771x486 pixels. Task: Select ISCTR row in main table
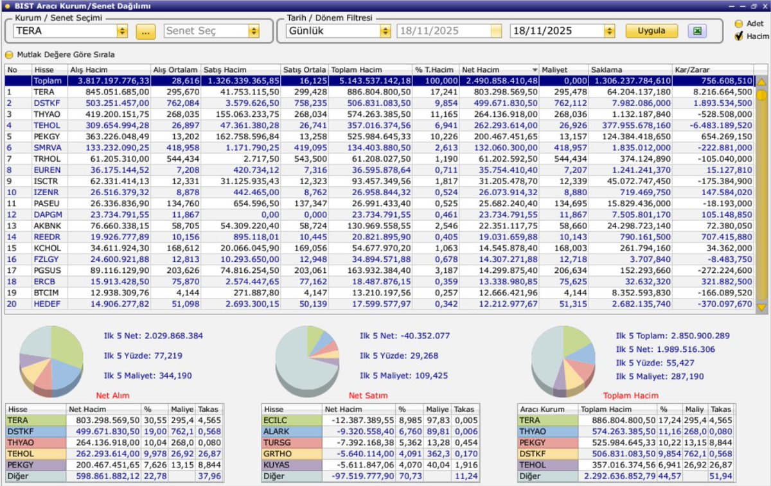pyautogui.click(x=379, y=180)
